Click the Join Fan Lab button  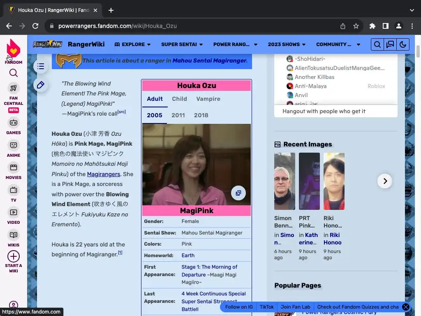(295, 307)
